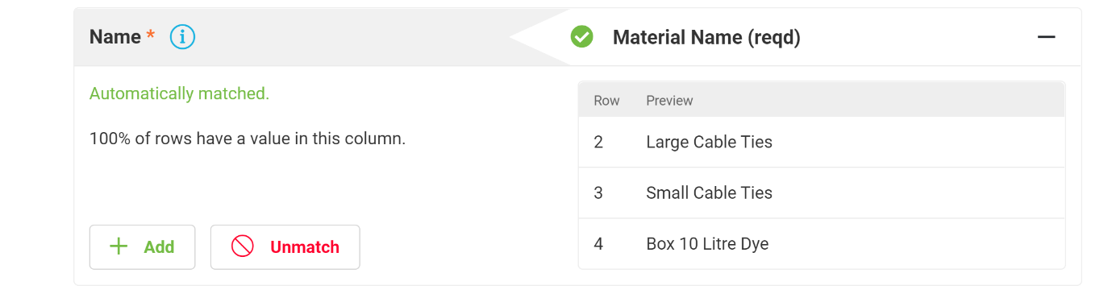Select the Material Name (reqd) header
Image resolution: width=1112 pixels, height=298 pixels.
[706, 37]
